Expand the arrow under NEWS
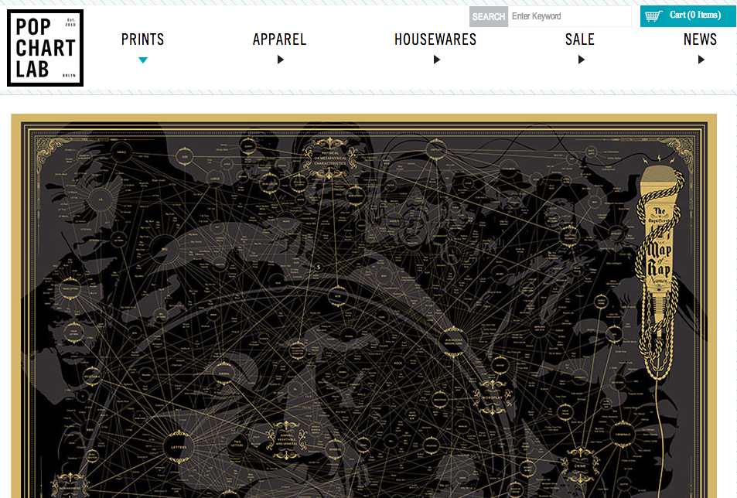 pos(701,60)
